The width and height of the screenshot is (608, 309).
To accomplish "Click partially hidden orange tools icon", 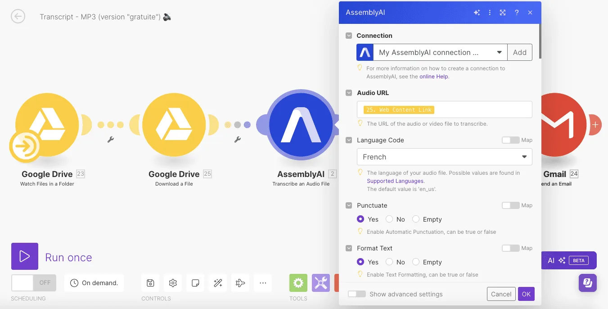I will pos(337,283).
